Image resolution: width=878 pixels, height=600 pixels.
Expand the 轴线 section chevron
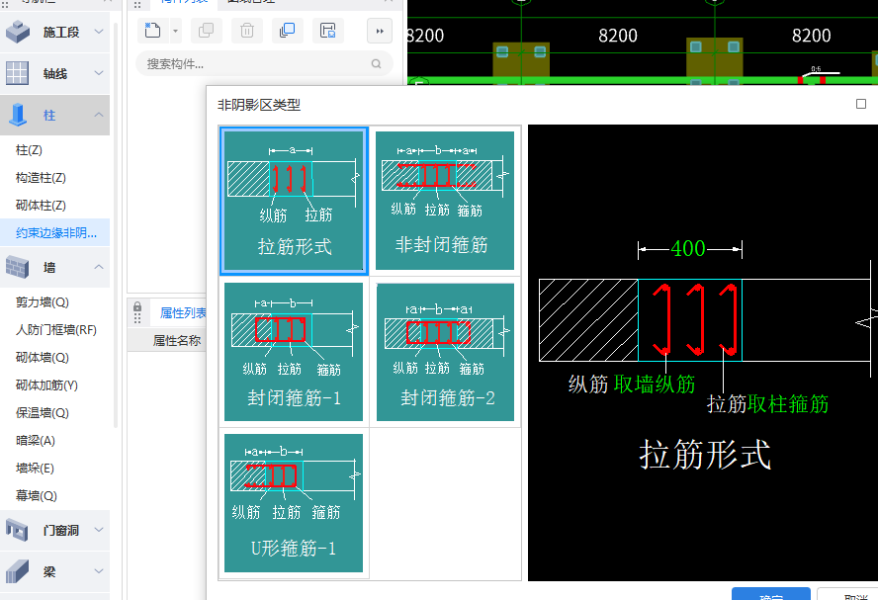click(x=99, y=73)
